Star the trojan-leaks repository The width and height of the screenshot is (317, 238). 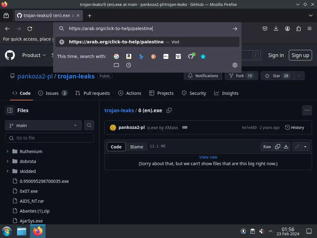pyautogui.click(x=277, y=76)
